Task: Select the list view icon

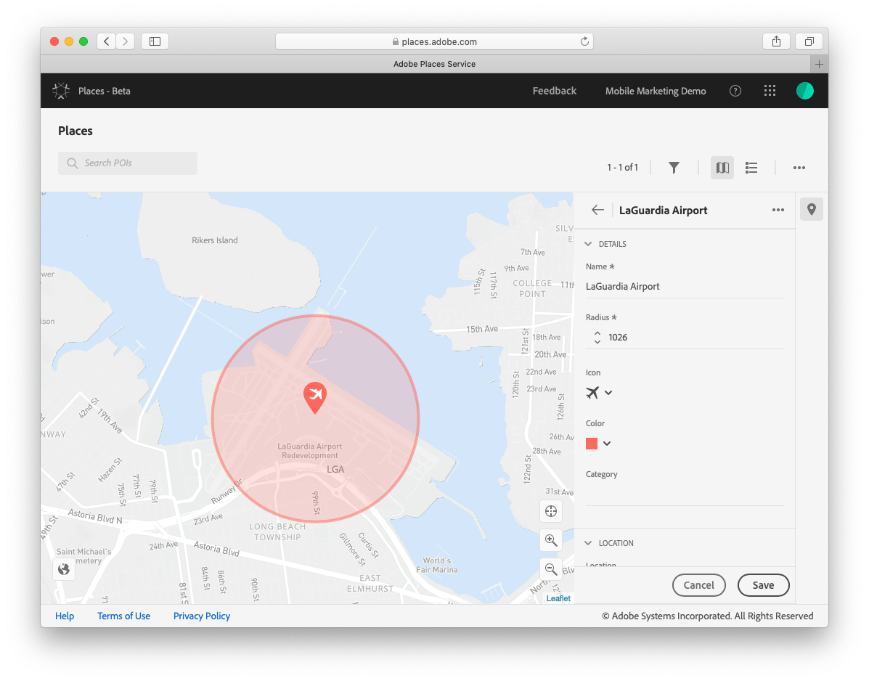Action: click(x=751, y=168)
